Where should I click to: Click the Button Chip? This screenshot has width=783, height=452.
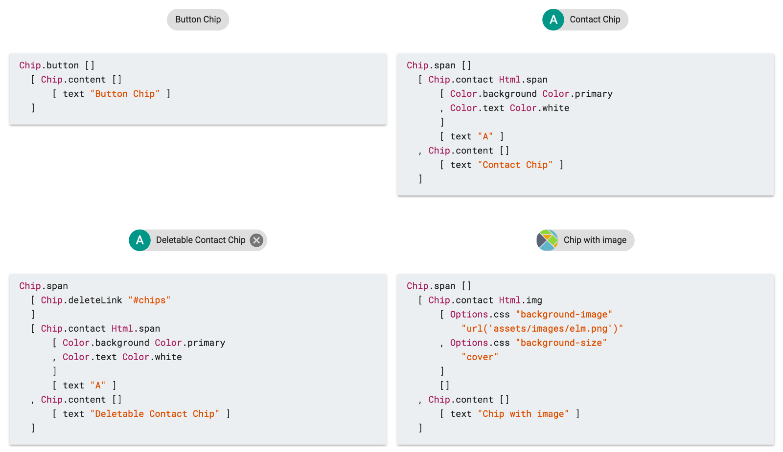tap(198, 20)
